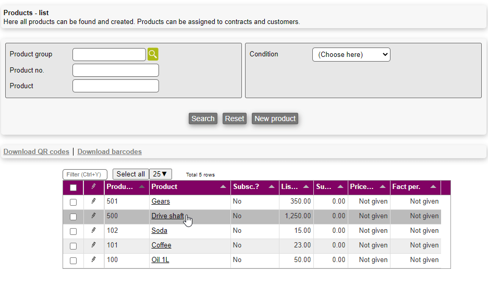Click the Product column header label

[164, 187]
